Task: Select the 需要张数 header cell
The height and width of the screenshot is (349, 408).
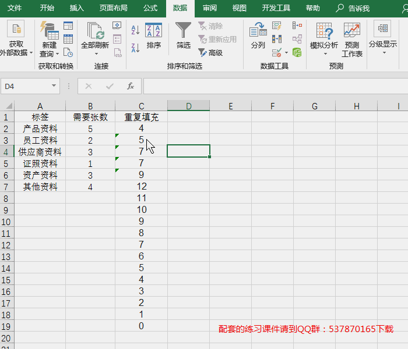Action: (x=90, y=117)
